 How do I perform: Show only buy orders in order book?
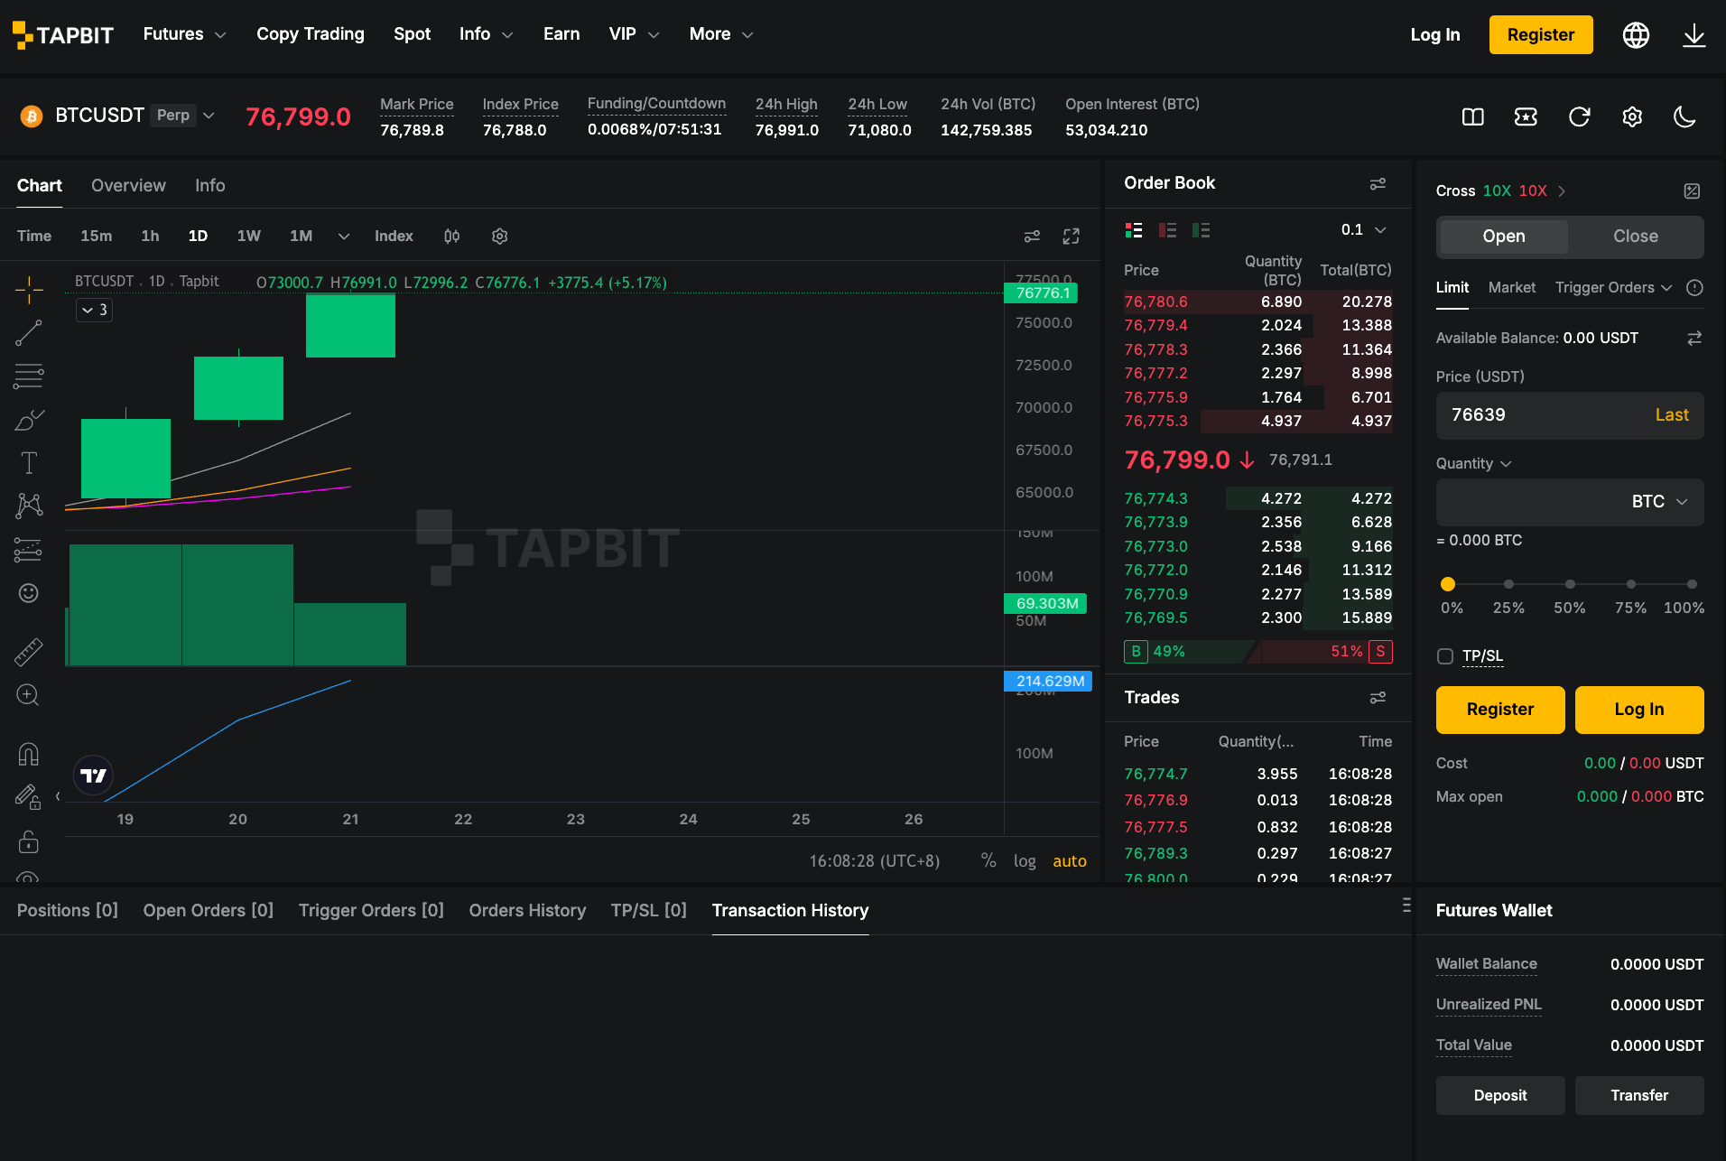click(1201, 230)
